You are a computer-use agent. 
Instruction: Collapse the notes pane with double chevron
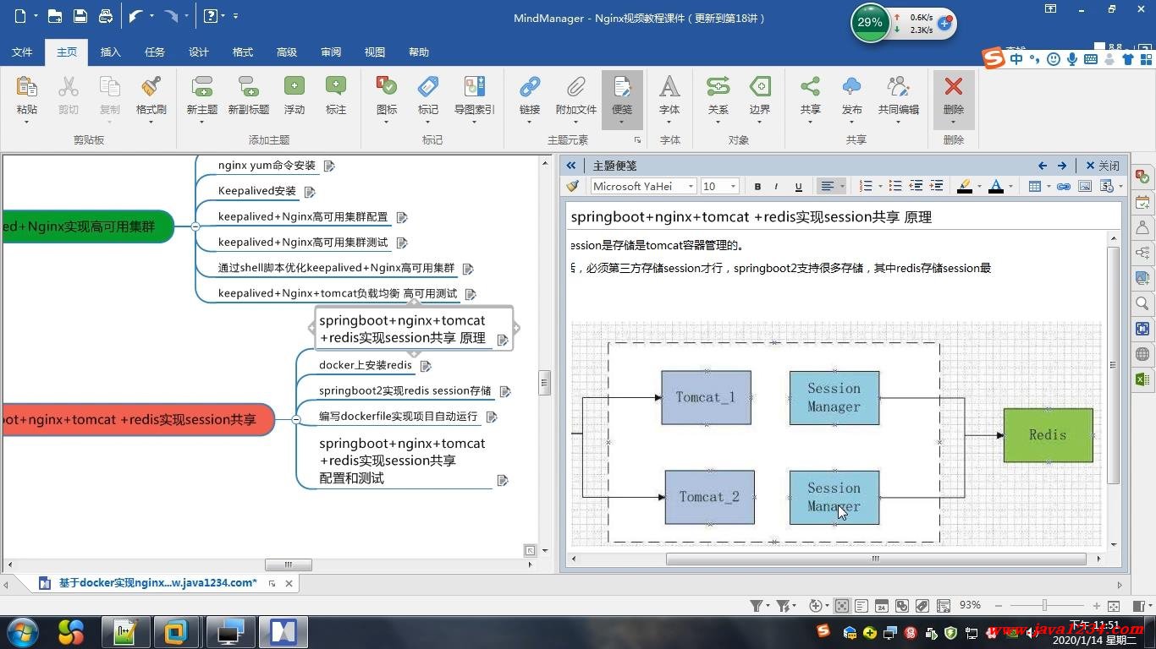pos(571,166)
